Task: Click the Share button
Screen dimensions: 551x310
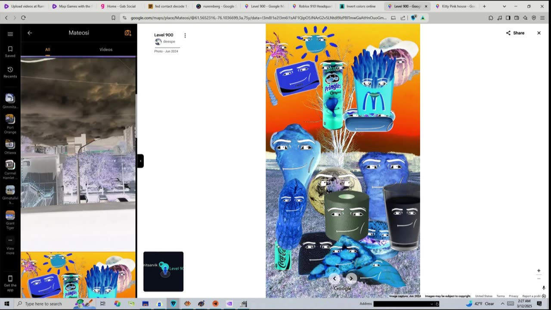Action: [x=515, y=33]
